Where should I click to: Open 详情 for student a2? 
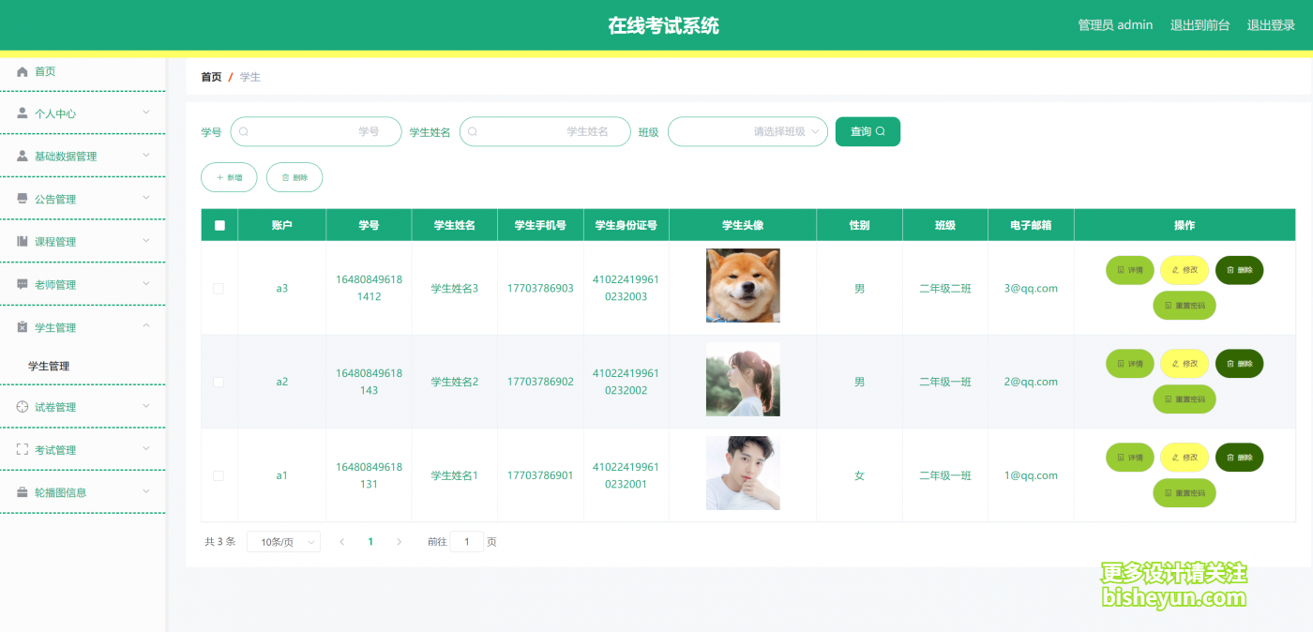point(1130,364)
